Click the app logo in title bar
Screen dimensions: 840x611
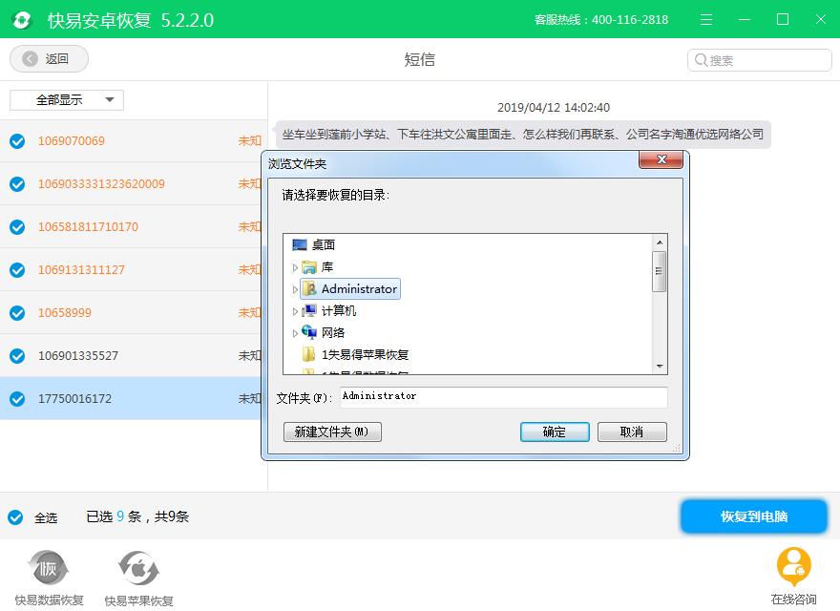tap(22, 20)
